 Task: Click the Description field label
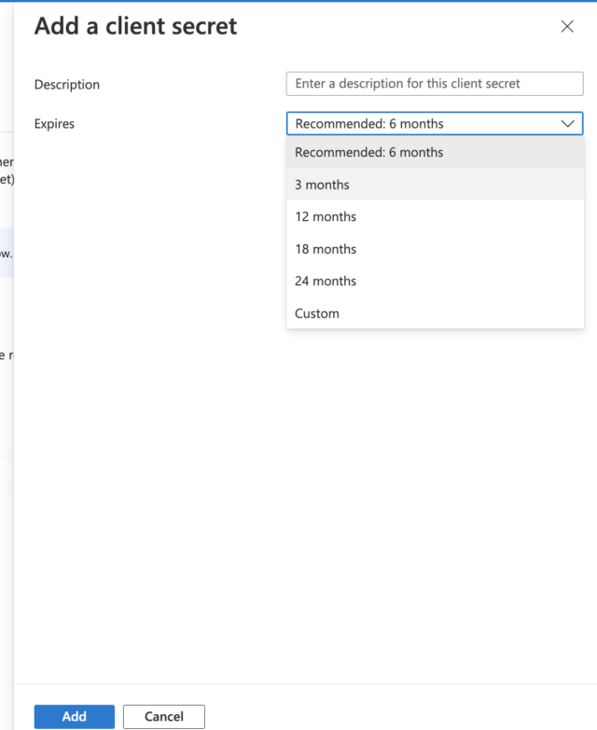pyautogui.click(x=67, y=85)
